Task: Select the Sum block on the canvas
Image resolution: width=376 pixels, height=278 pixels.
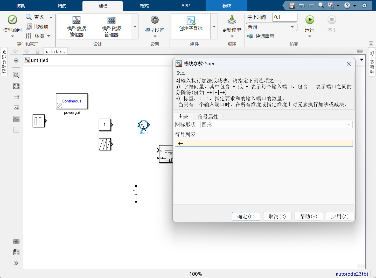Action: [x=143, y=125]
